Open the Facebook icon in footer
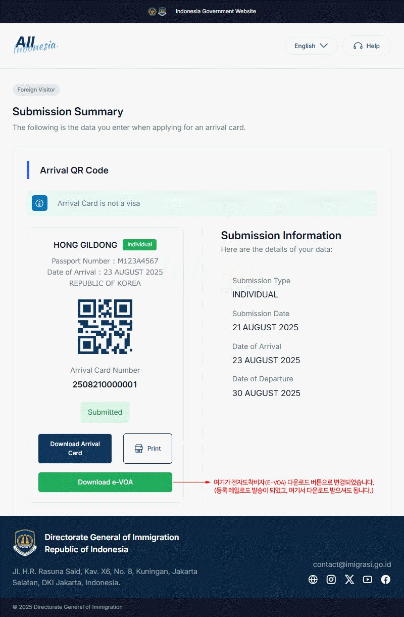This screenshot has height=617, width=404. (x=386, y=580)
